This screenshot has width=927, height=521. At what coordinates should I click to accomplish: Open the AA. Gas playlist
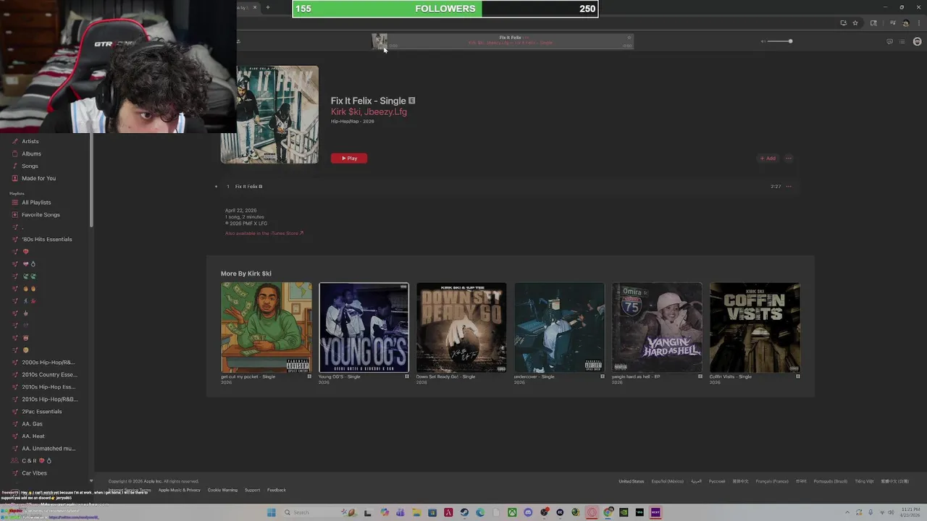(32, 424)
